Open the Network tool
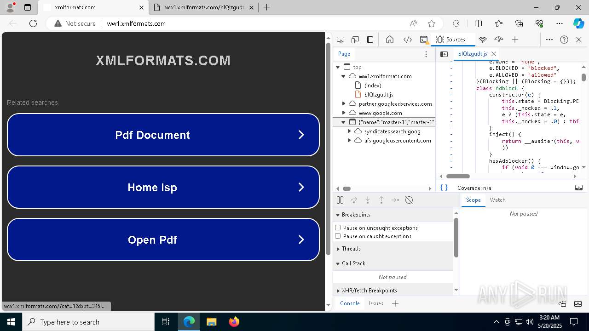The image size is (589, 331). pyautogui.click(x=483, y=40)
